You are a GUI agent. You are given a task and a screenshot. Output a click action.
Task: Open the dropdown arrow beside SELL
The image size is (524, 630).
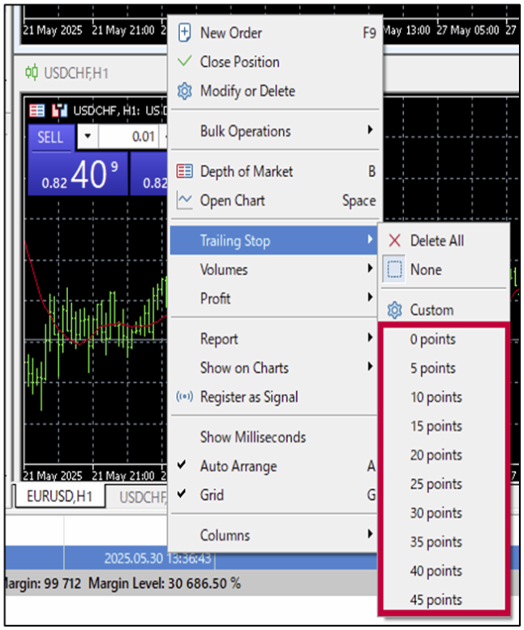click(88, 136)
